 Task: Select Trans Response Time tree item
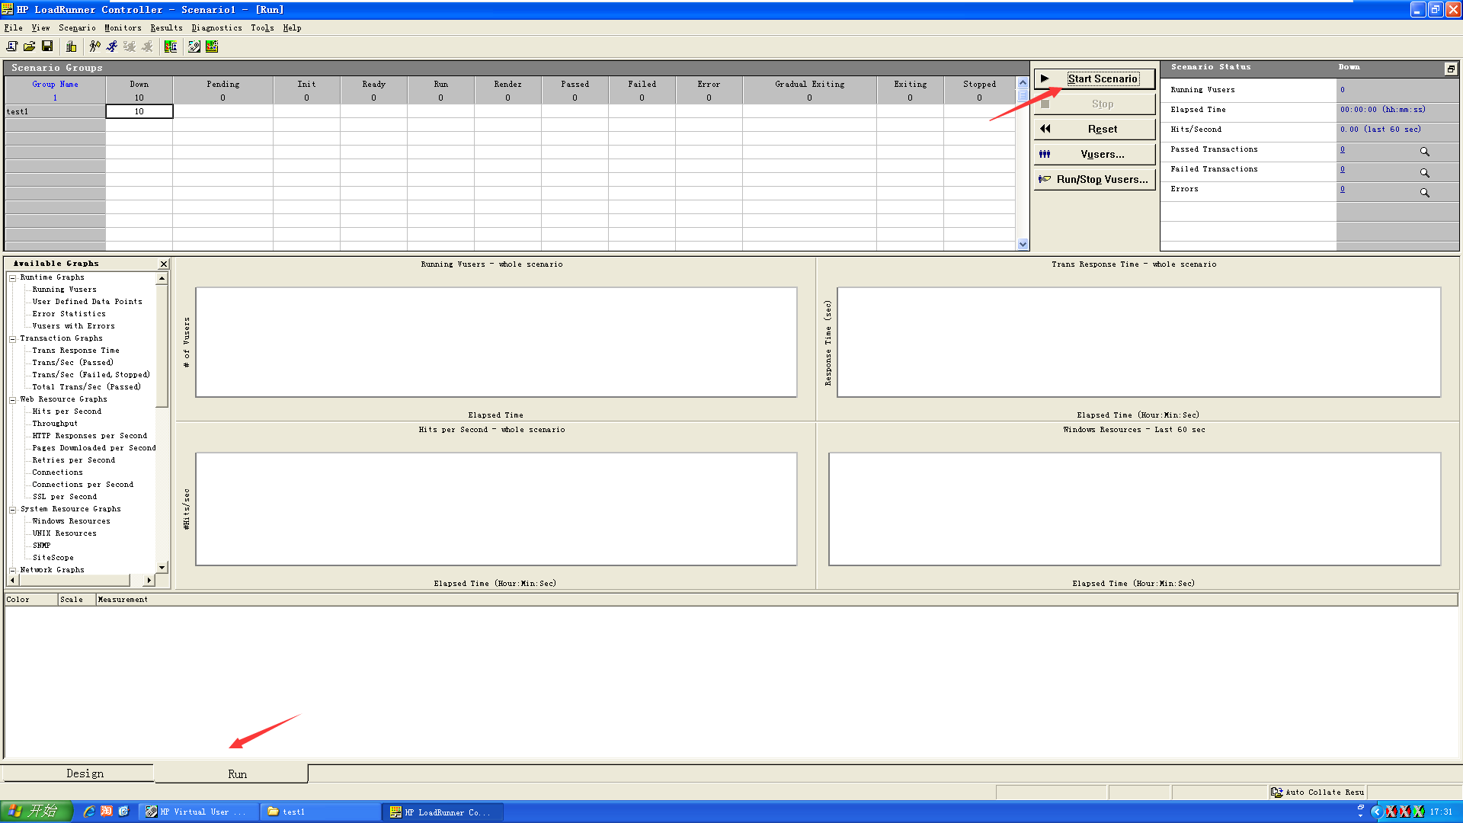[75, 351]
